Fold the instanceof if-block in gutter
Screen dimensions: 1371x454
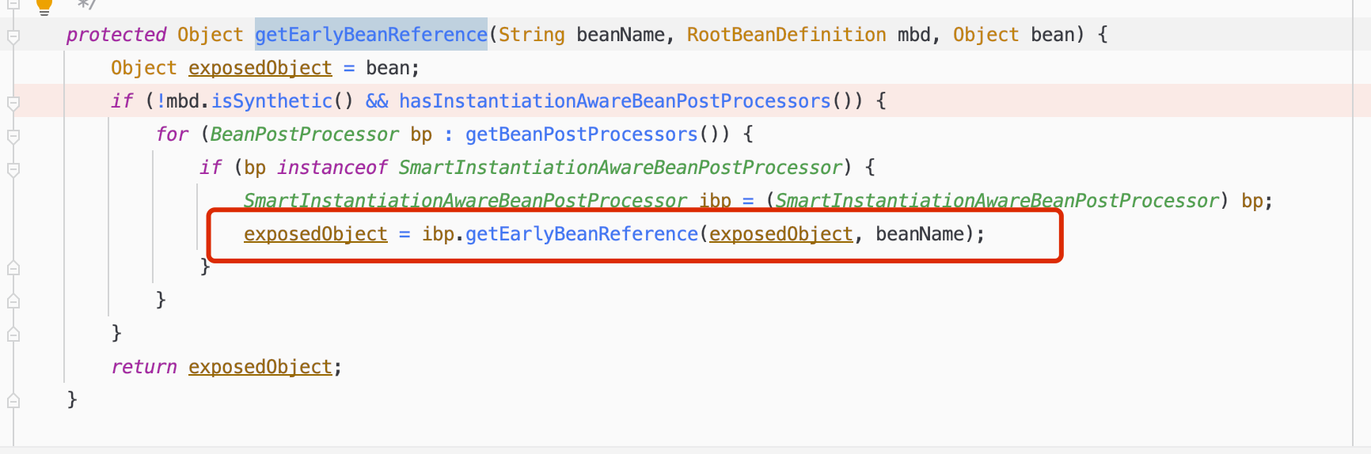pyautogui.click(x=13, y=169)
